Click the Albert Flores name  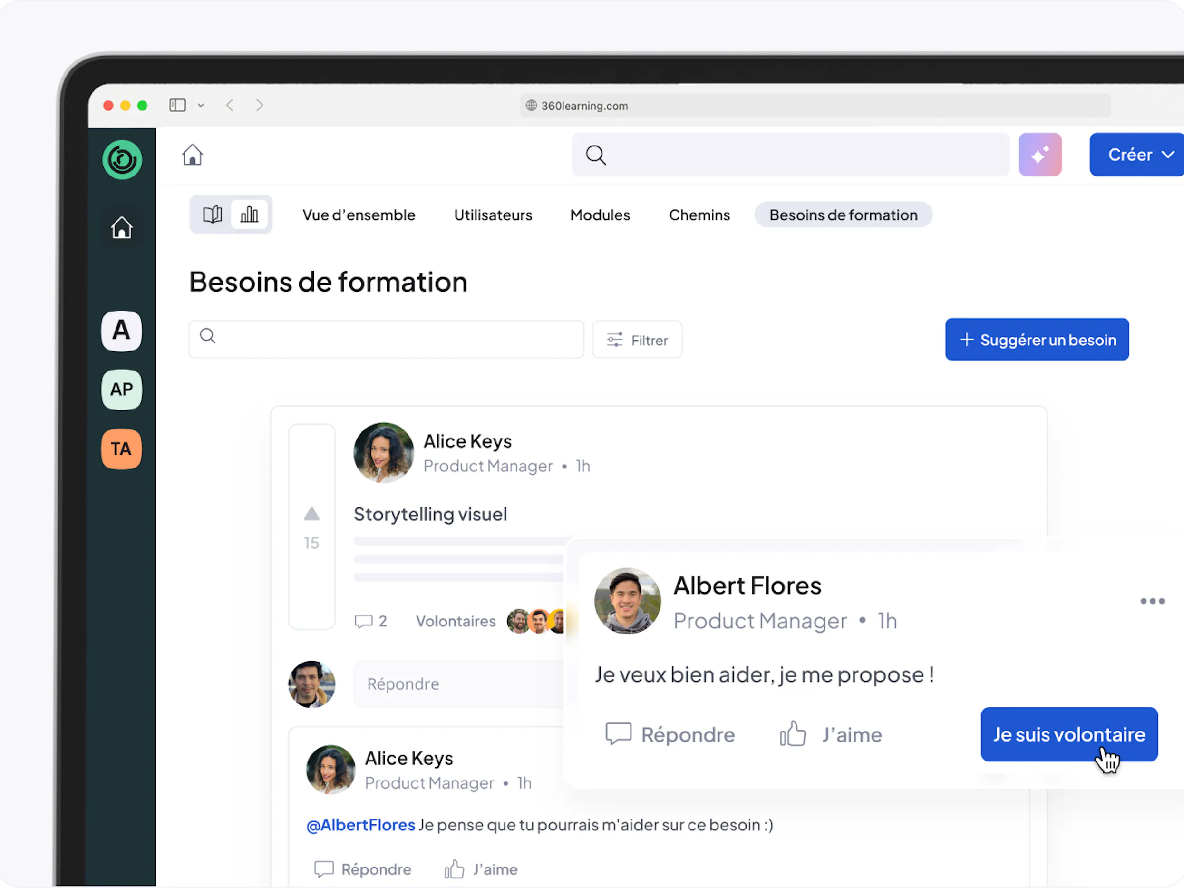(747, 585)
